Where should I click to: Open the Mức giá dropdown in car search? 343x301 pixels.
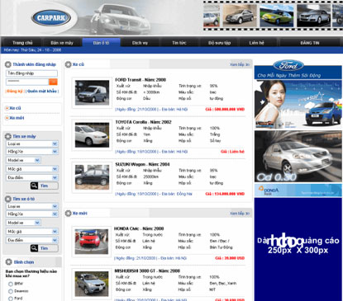click(x=32, y=232)
